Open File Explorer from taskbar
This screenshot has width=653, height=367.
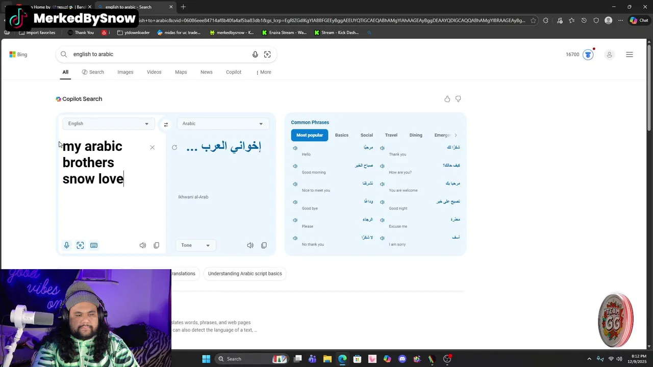click(x=328, y=359)
